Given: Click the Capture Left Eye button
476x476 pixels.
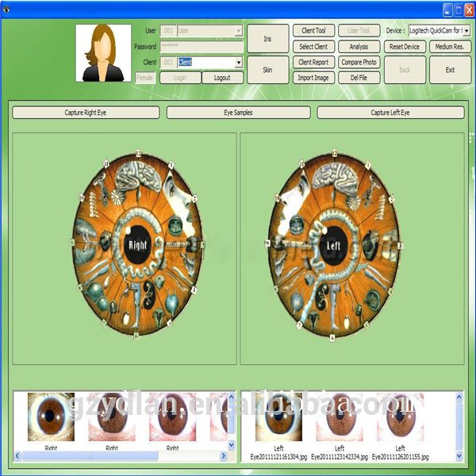Looking at the screenshot, I should click(390, 113).
